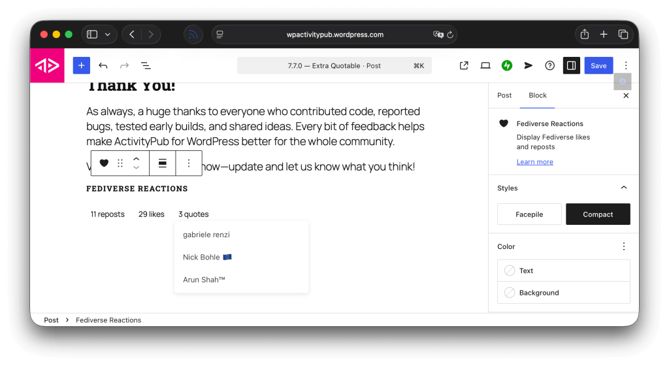Viewport: 669px width, 366px height.
Task: Click the post title command palette bar
Action: point(334,65)
